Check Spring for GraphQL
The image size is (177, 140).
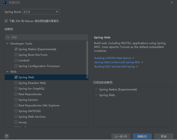(16, 88)
